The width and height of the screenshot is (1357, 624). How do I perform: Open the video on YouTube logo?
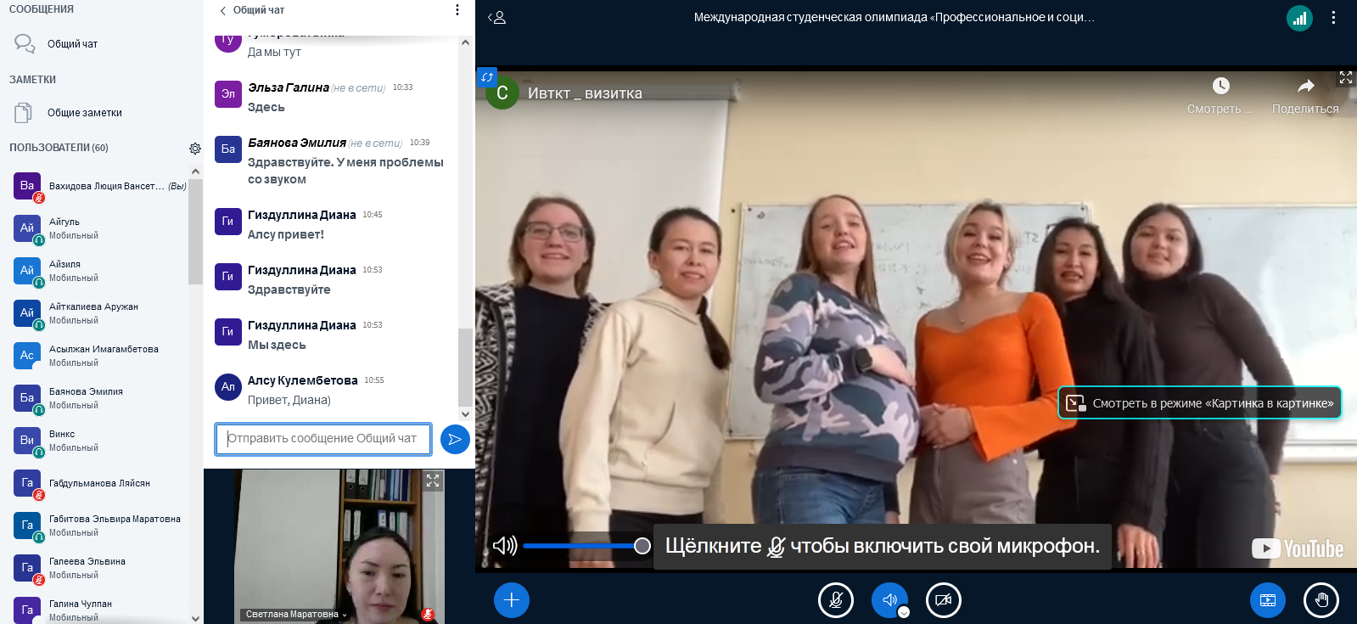[x=1297, y=549]
